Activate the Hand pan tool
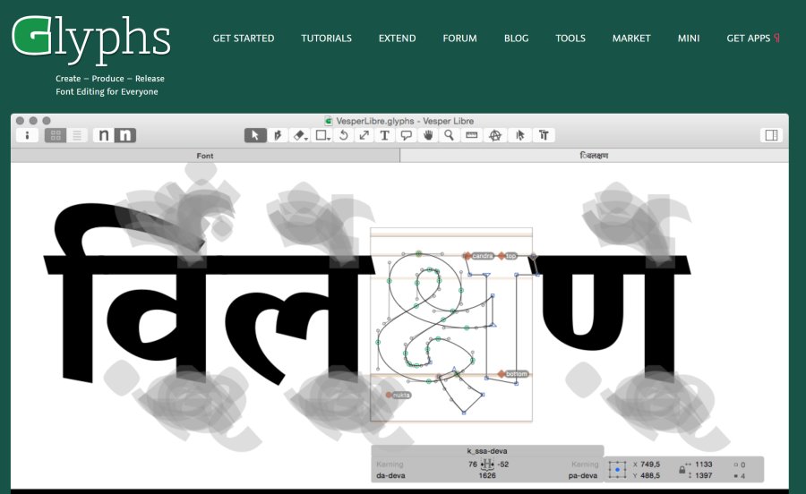This screenshot has height=494, width=806. 428,135
